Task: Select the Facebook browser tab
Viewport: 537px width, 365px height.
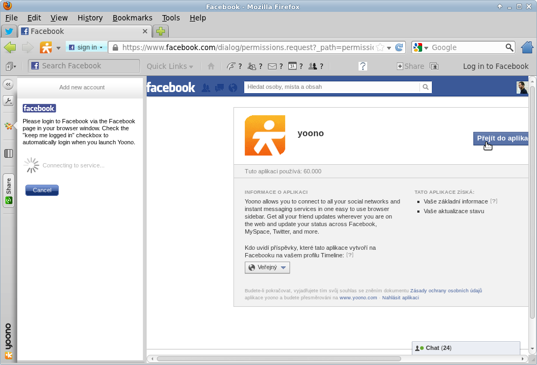Action: click(85, 31)
